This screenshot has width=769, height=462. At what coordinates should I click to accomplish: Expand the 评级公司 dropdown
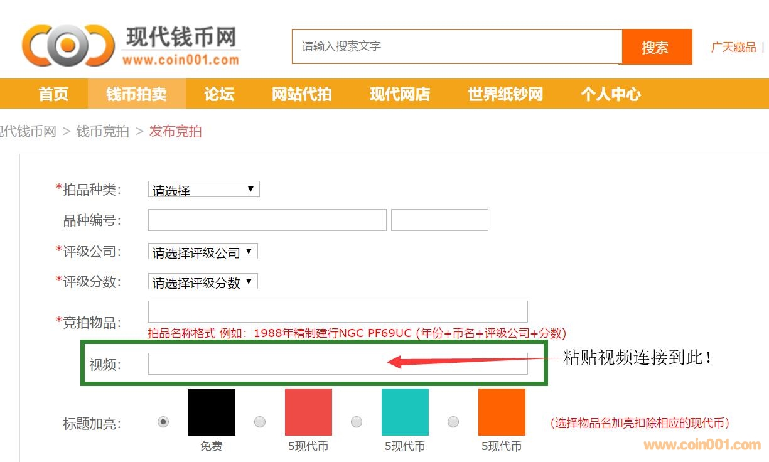[203, 252]
